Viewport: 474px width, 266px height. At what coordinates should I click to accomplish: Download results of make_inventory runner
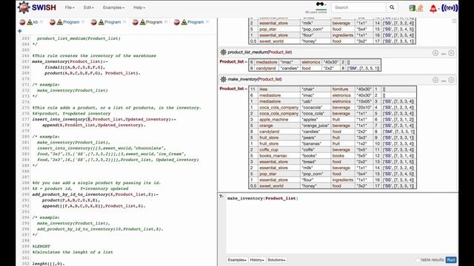[435, 80]
